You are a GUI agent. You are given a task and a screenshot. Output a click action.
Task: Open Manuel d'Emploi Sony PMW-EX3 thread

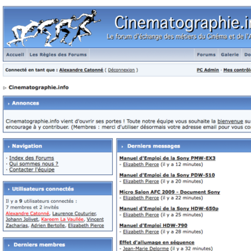point(167,158)
